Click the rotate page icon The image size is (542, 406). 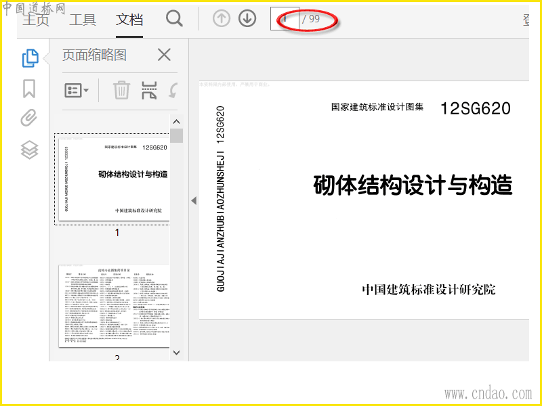click(173, 91)
